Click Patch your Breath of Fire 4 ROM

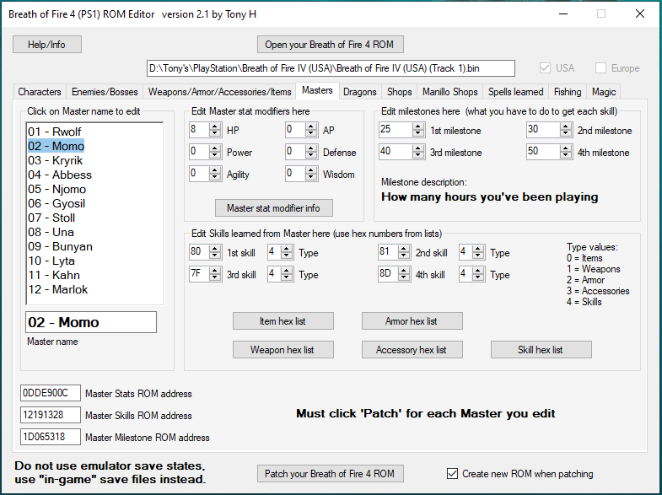click(330, 473)
